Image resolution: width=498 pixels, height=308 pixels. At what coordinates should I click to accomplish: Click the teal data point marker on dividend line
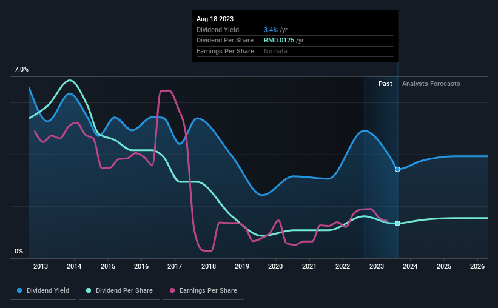tap(397, 223)
